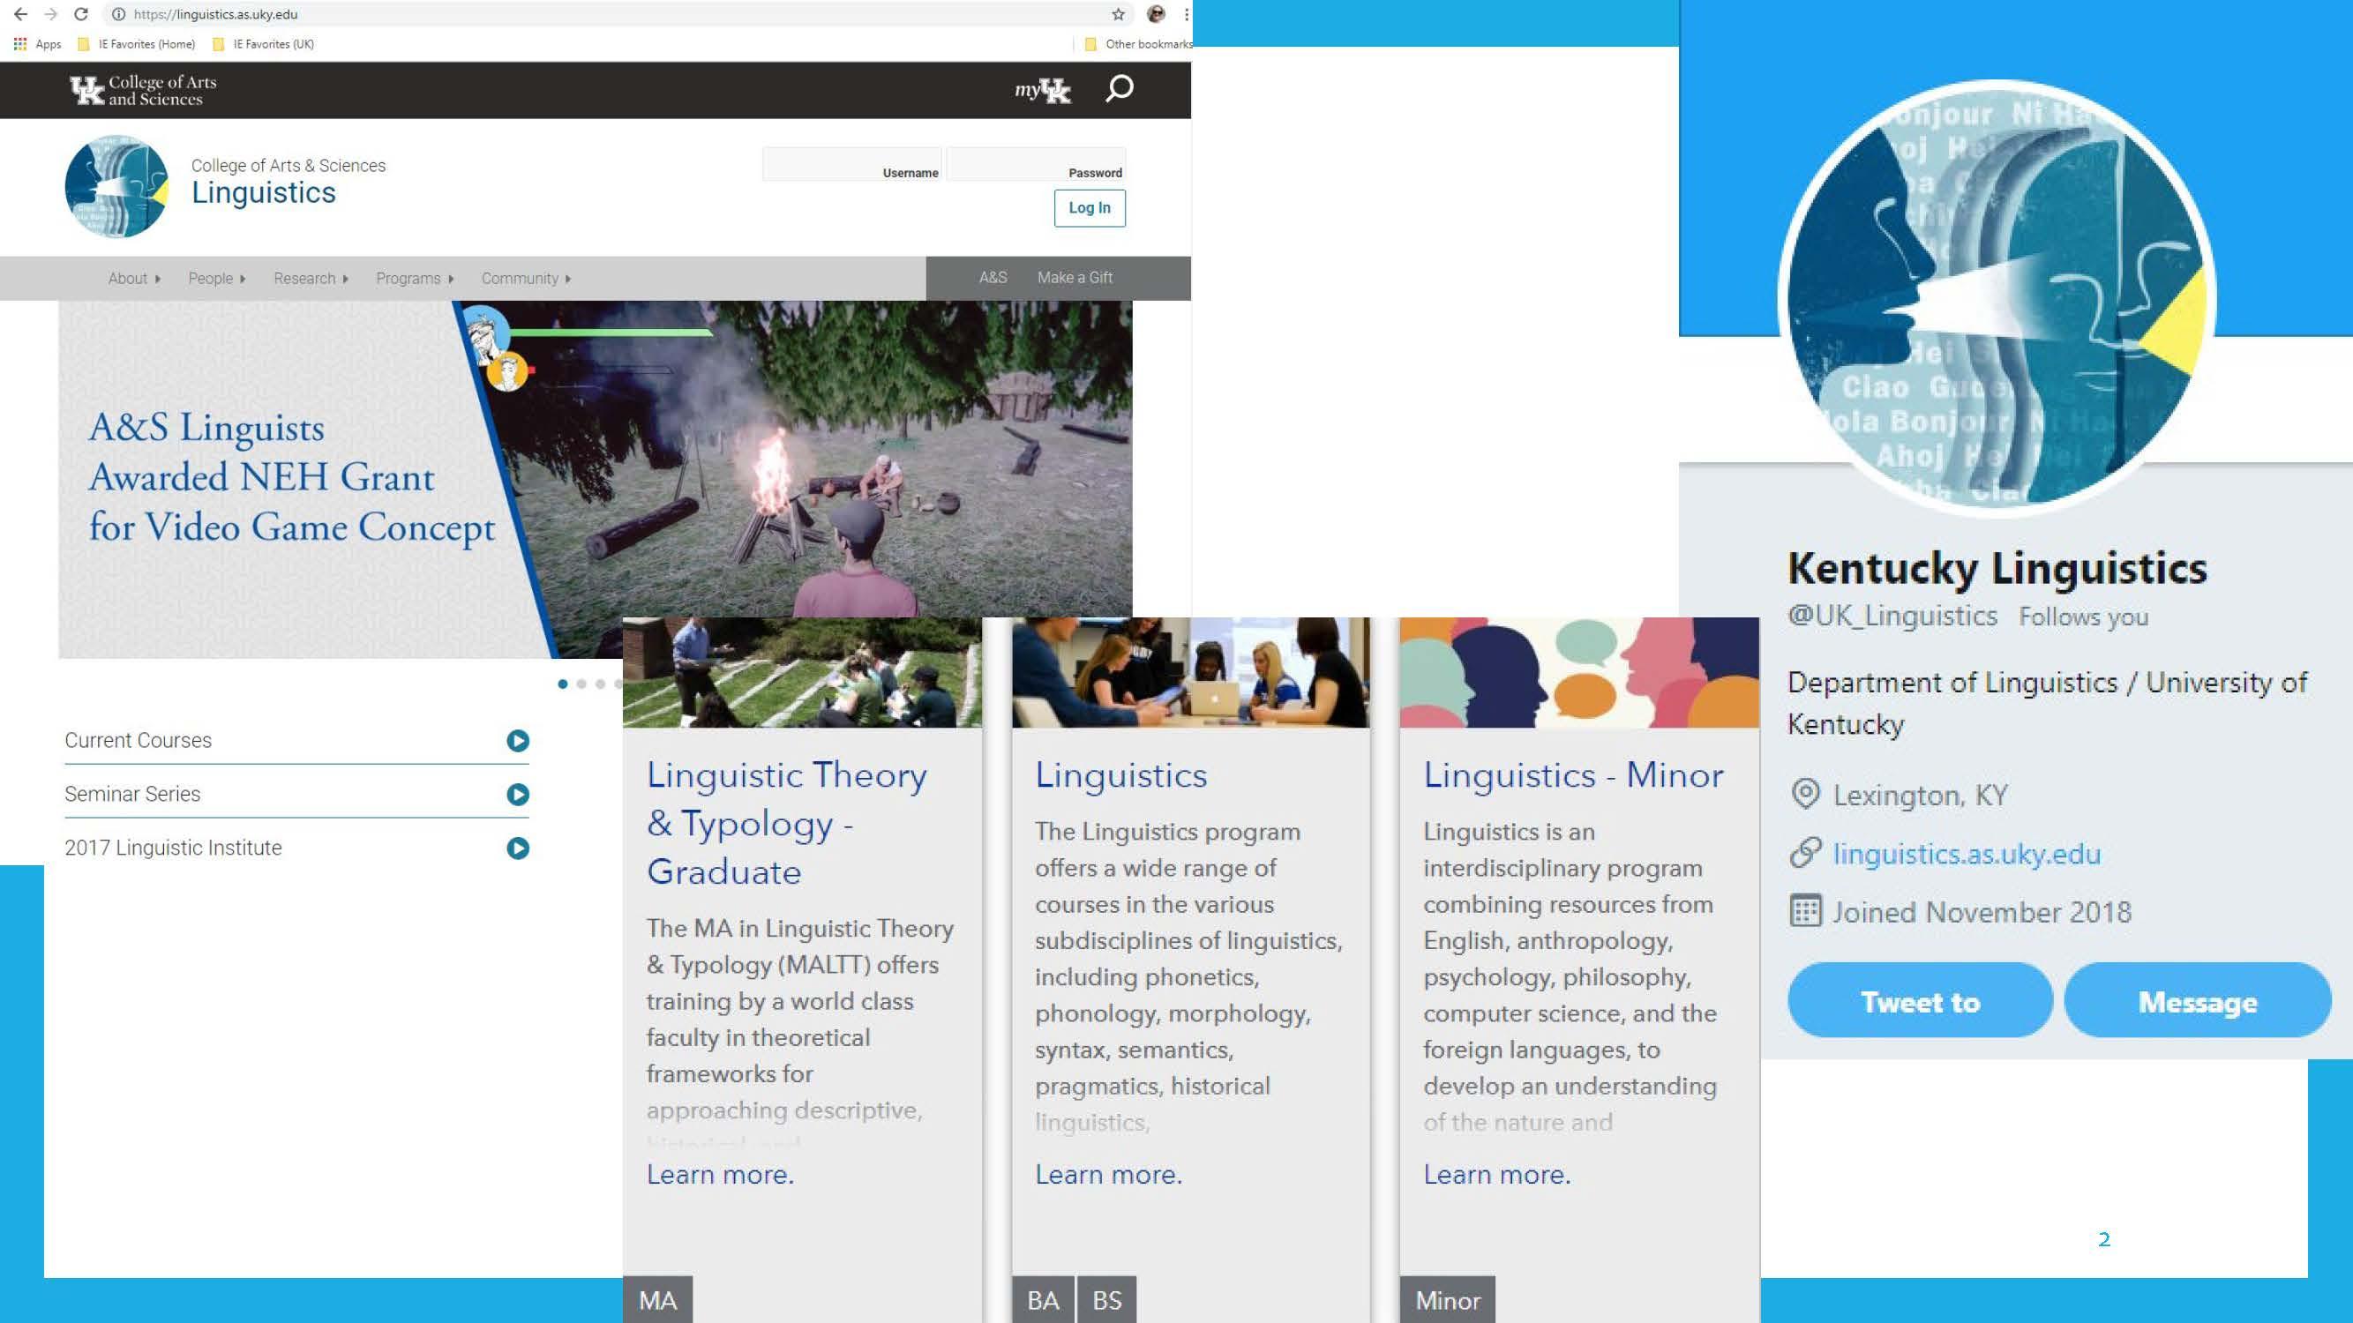This screenshot has height=1323, width=2353.
Task: Open the IE Favorites (UK) bookmark folder
Action: (263, 44)
